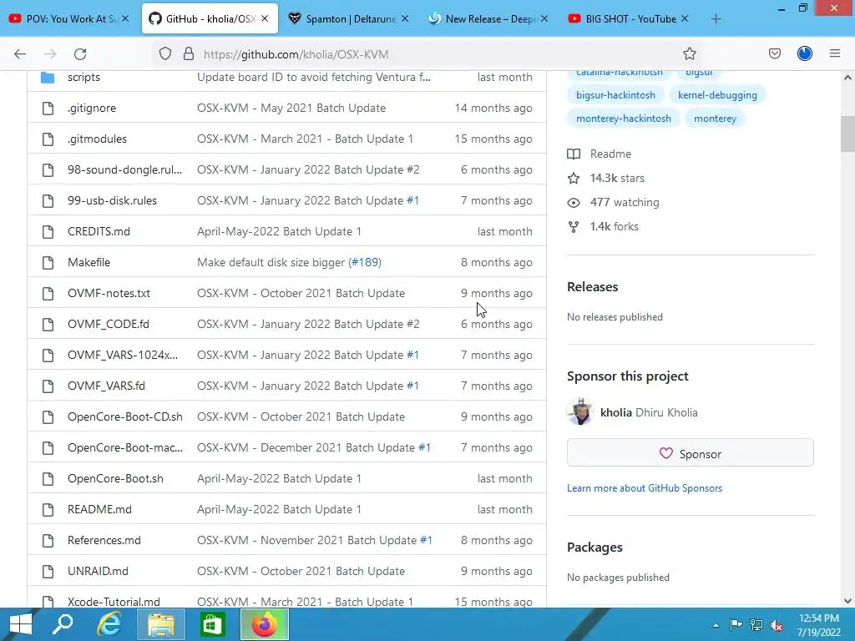Open monterey topic tag
855x641 pixels.
point(715,119)
